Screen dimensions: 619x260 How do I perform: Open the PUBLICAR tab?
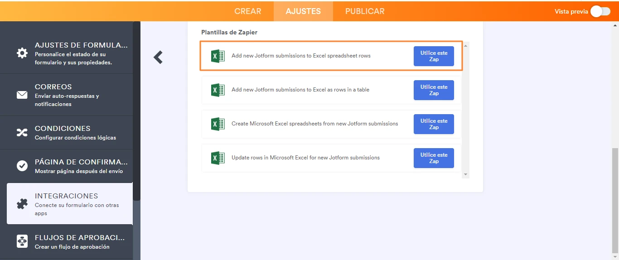pos(365,11)
